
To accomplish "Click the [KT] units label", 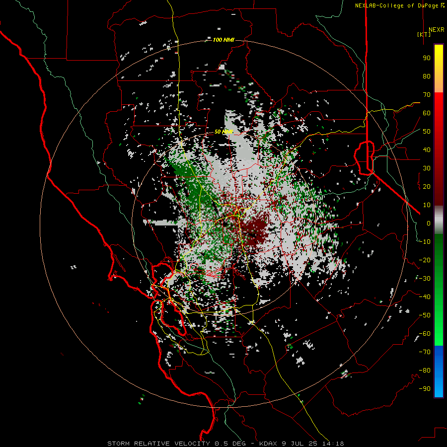I will [424, 34].
